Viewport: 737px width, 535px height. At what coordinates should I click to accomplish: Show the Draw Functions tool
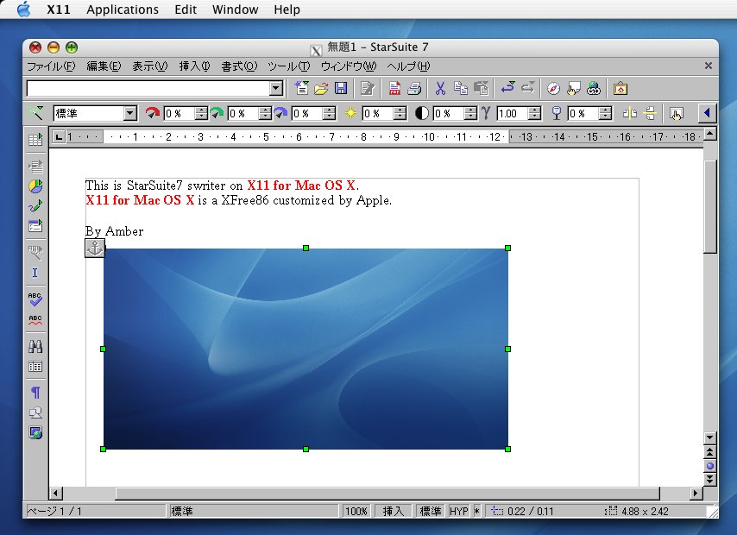[35, 206]
